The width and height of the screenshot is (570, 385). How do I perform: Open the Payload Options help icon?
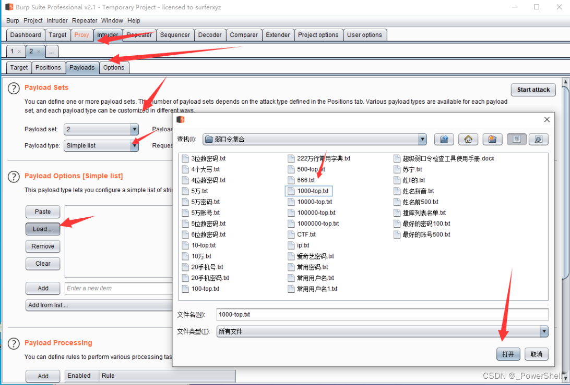point(14,177)
